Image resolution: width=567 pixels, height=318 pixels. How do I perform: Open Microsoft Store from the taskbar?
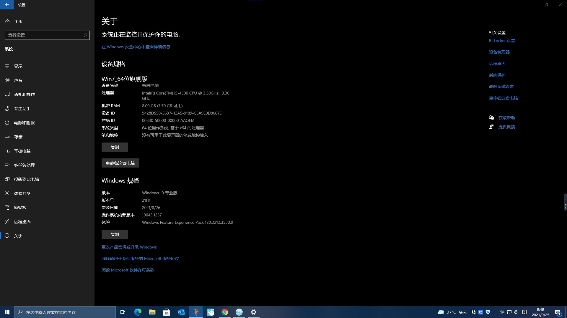pyautogui.click(x=167, y=312)
